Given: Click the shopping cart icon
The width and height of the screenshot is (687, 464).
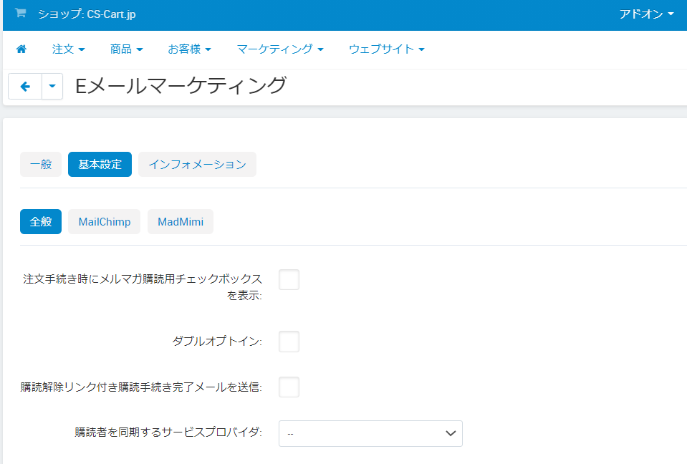Looking at the screenshot, I should pyautogui.click(x=20, y=14).
